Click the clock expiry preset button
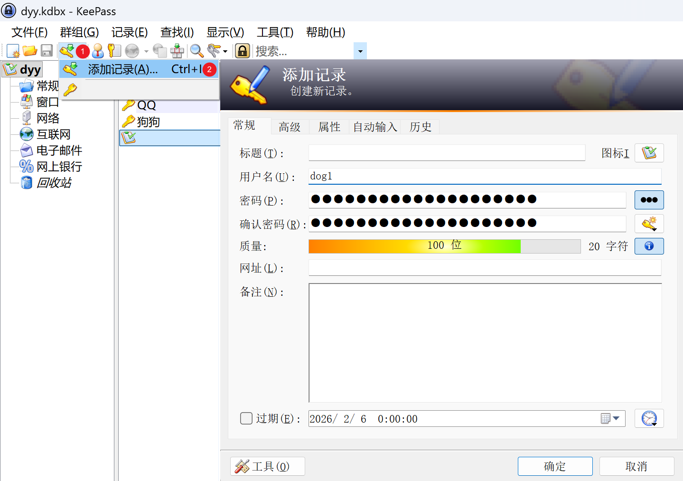 (x=649, y=418)
